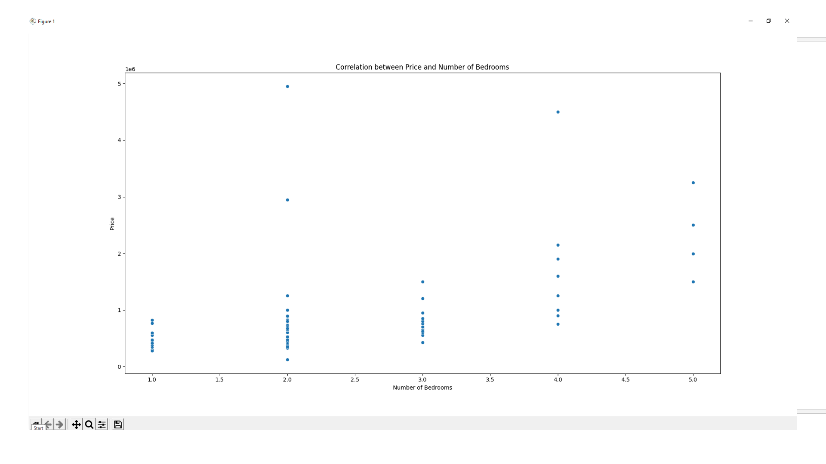Click the 4-bedroom data point at 1.6 million
826x464 pixels.
[x=558, y=276]
